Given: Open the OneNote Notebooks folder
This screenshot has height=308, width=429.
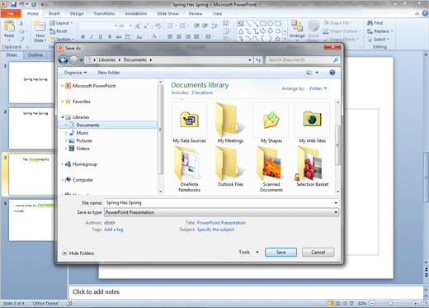Looking at the screenshot, I should coord(189,169).
